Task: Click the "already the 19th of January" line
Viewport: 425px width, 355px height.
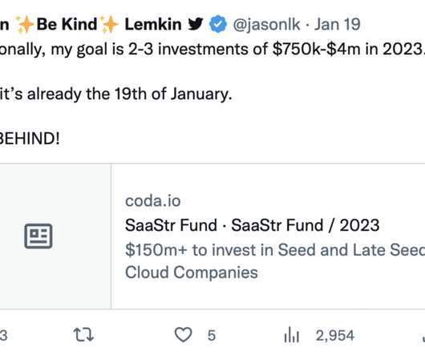Action: pos(130,95)
